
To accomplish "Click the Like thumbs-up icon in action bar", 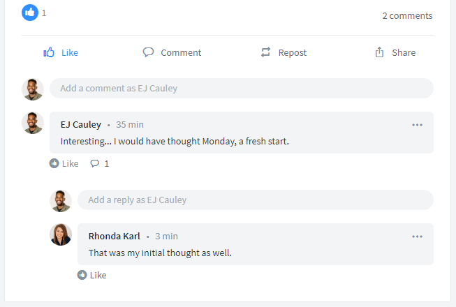I will point(49,52).
